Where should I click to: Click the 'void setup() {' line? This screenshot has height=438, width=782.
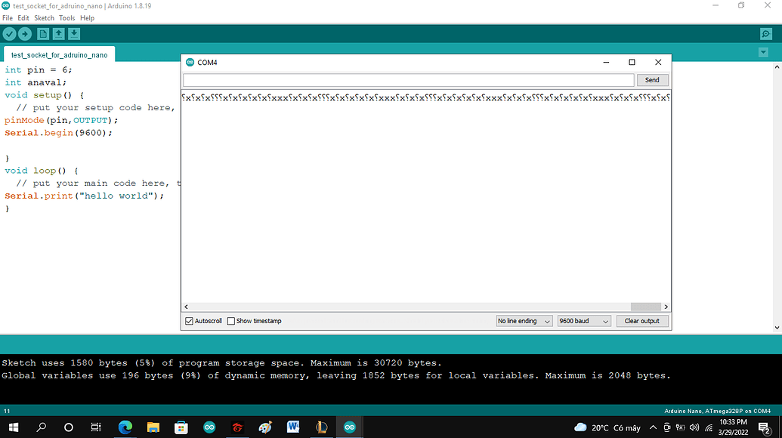(x=45, y=95)
